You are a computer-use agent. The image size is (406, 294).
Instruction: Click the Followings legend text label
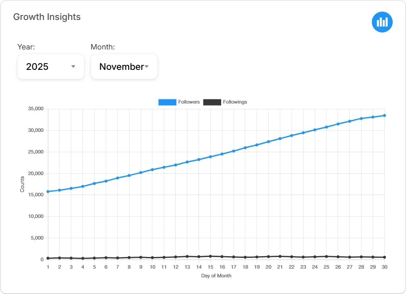(235, 102)
